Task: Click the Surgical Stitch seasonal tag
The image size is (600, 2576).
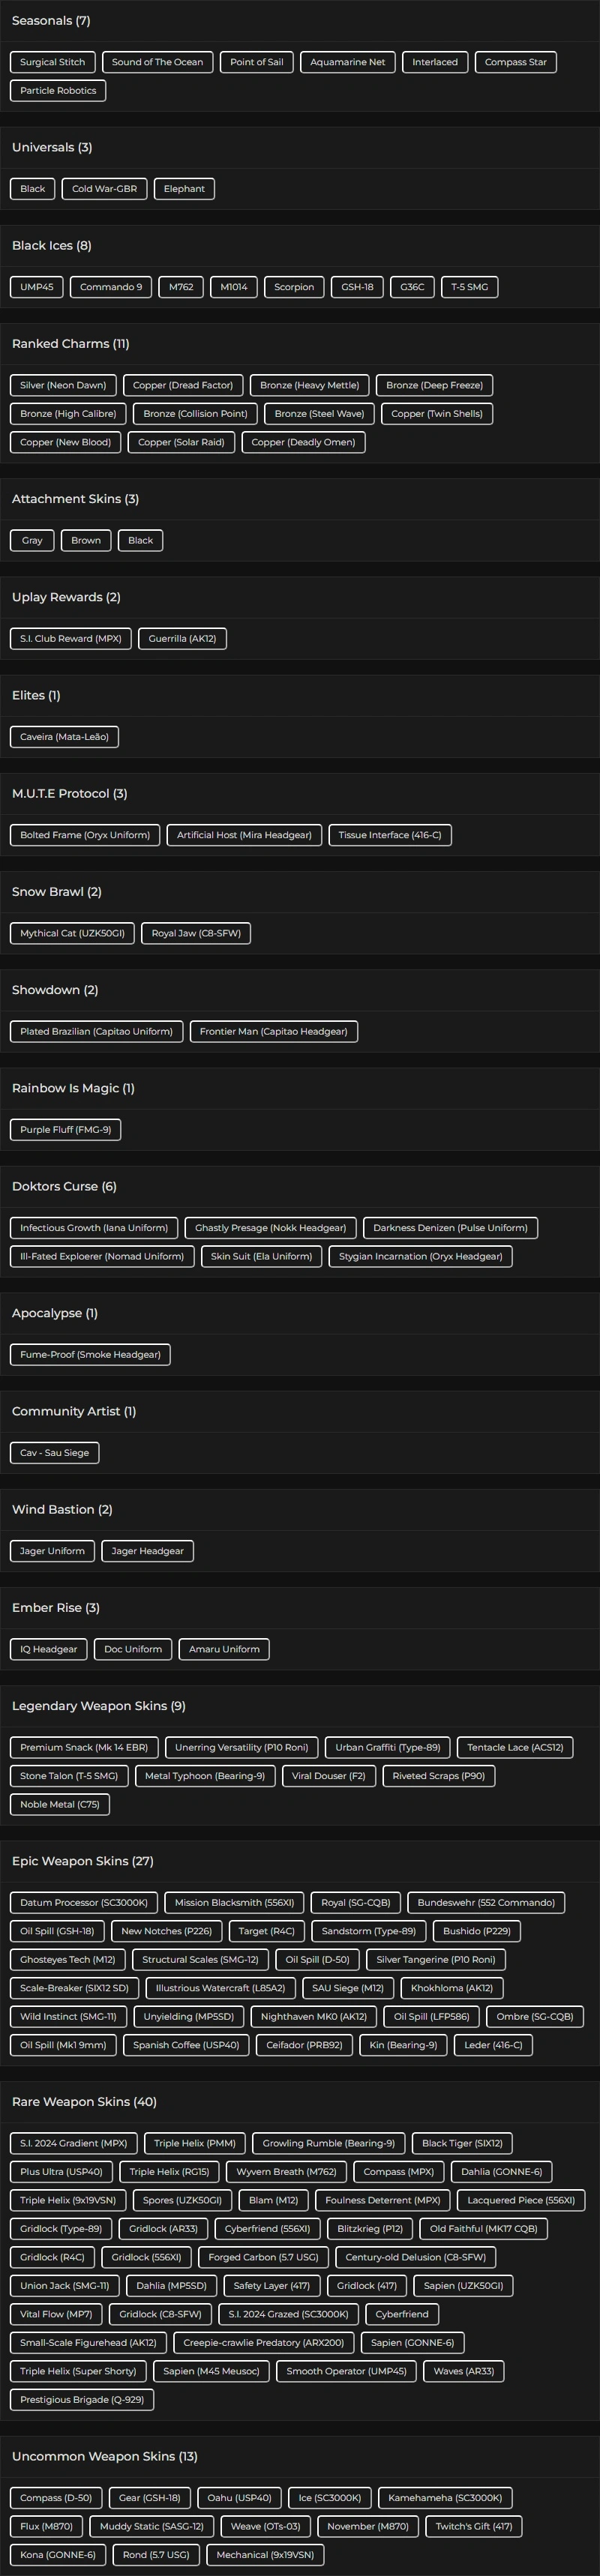Action: (53, 62)
